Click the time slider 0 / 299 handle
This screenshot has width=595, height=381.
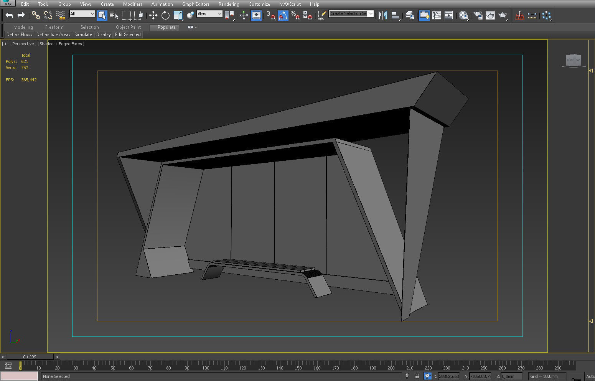click(30, 357)
